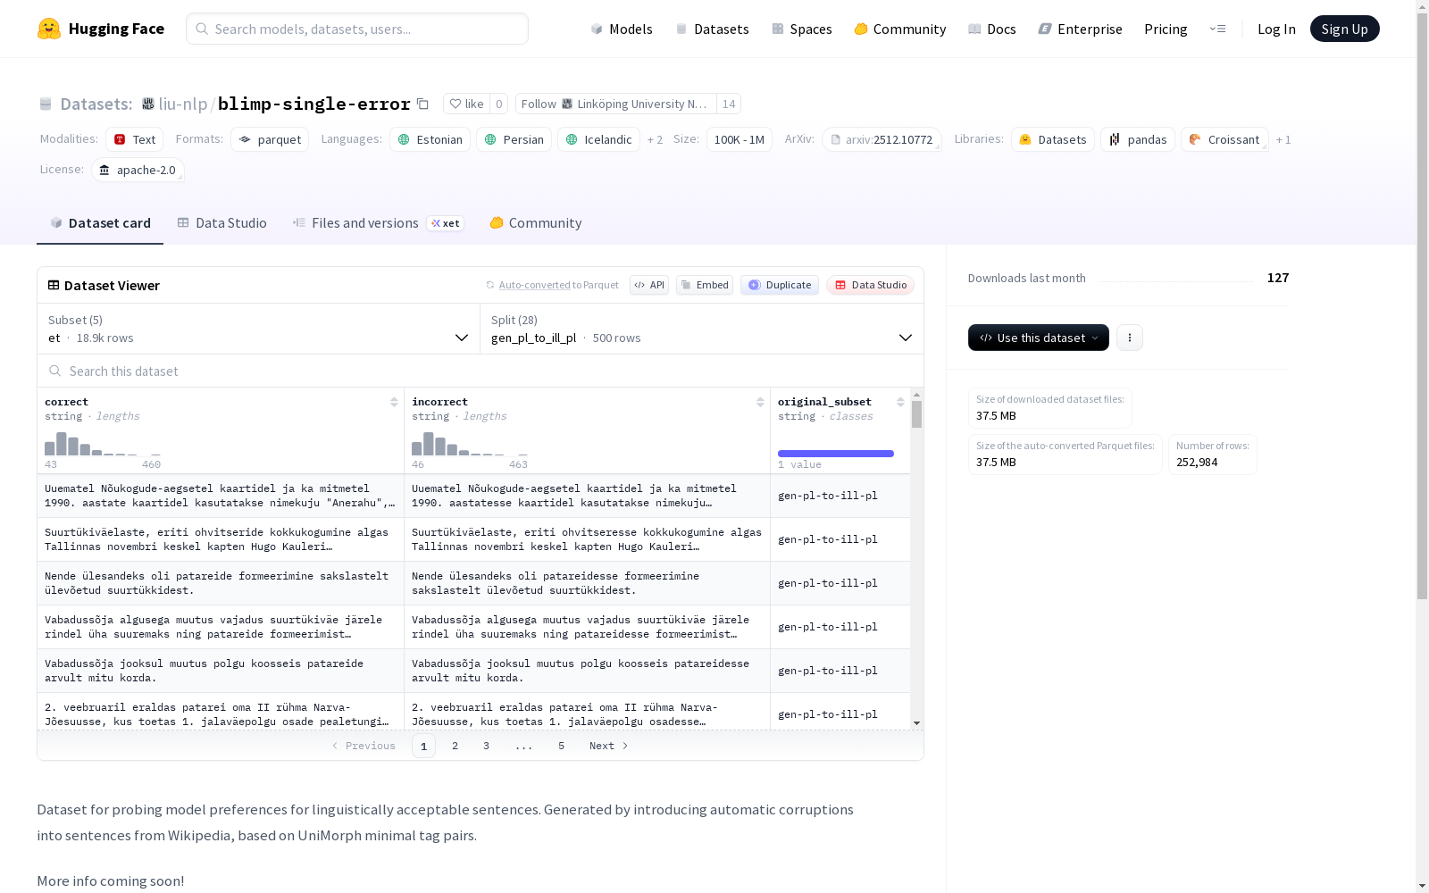The image size is (1429, 893).
Task: Click the correct column length histogram
Action: (x=103, y=444)
